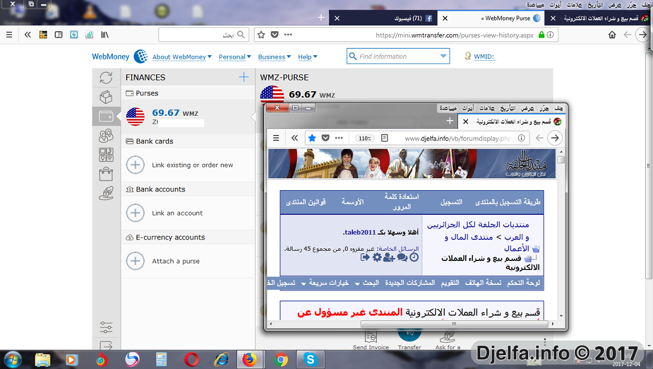The width and height of the screenshot is (653, 369).
Task: Open the Windows Start button
Action: pos(12,359)
